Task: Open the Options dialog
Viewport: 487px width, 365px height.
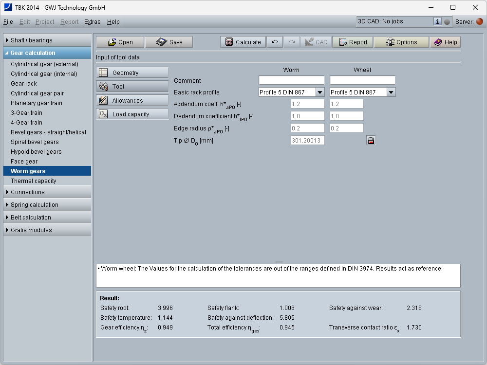Action: tap(401, 42)
